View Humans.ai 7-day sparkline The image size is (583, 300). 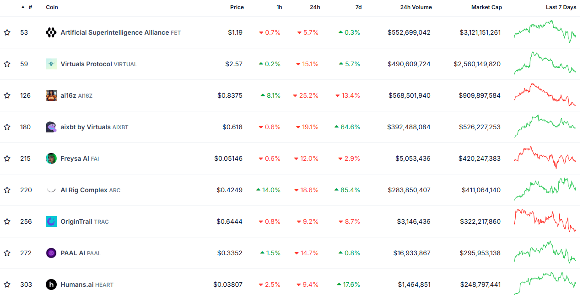(x=545, y=284)
